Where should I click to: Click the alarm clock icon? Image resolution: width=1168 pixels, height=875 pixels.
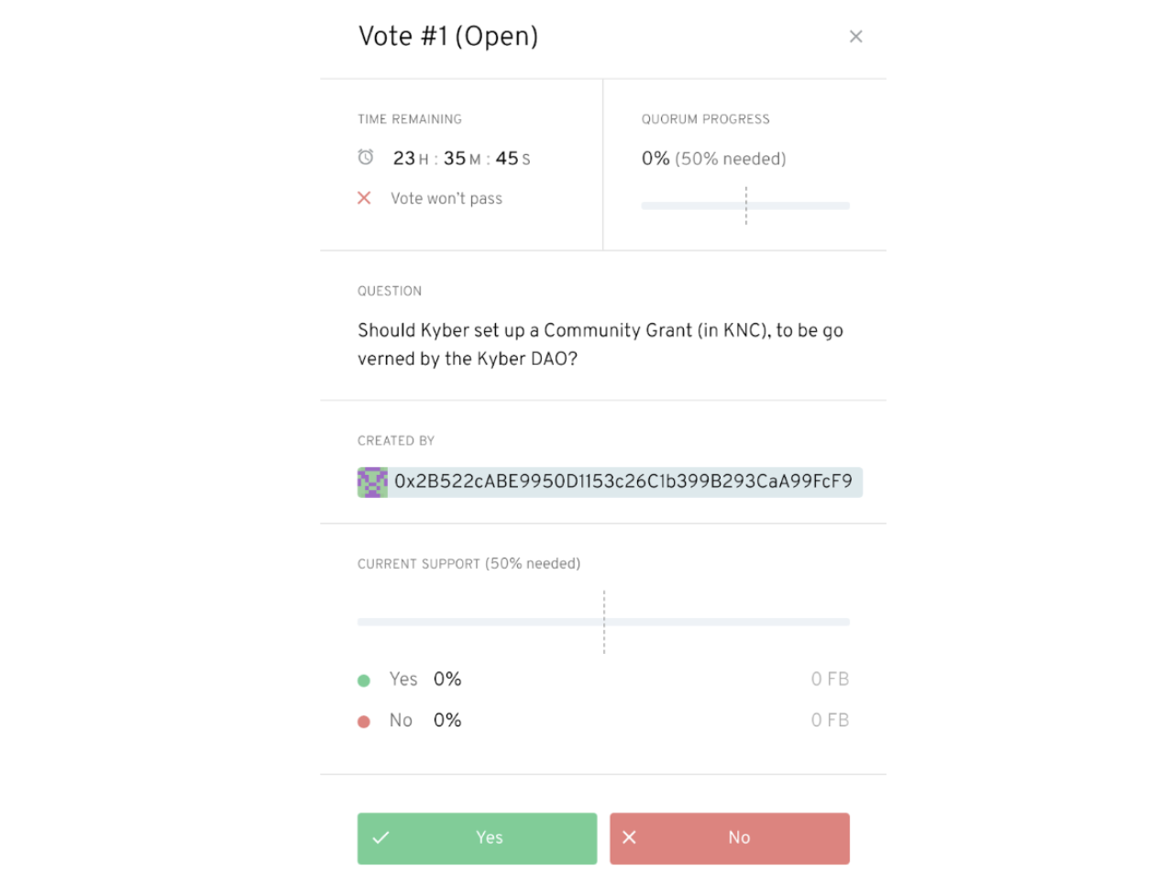(x=366, y=158)
